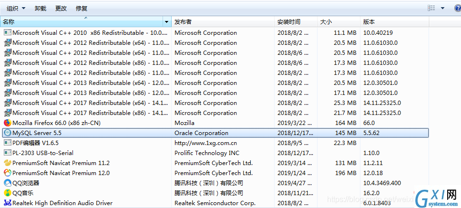This screenshot has width=461, height=208.
Task: Sort by the 安装时间 column header
Action: pos(296,22)
